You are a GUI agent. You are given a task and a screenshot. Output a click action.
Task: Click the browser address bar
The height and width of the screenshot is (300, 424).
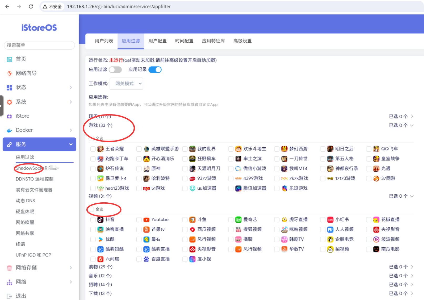pos(118,7)
